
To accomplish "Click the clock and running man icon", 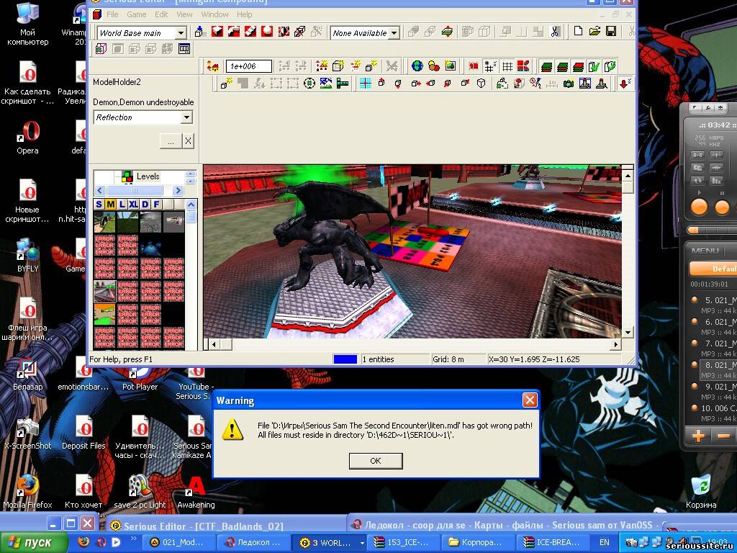I will tap(535, 84).
